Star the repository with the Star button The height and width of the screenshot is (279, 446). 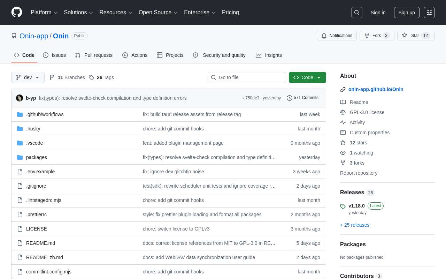coord(416,36)
